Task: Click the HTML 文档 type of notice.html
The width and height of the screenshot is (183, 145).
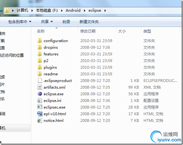Action: tap(153, 120)
